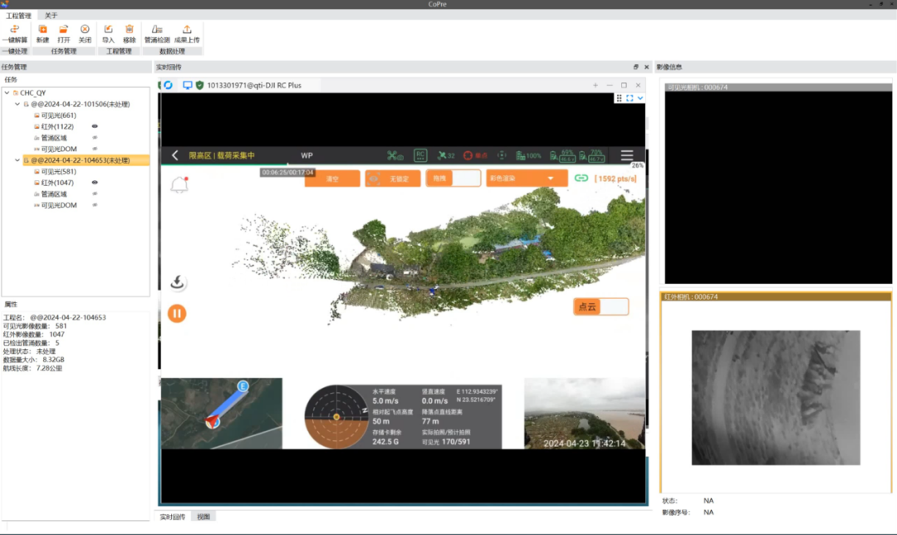Click the 100% signal strength icon
The width and height of the screenshot is (897, 535).
click(528, 155)
